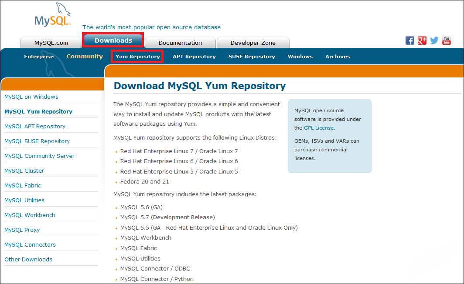Open SUSE Repository in the navigation bar
This screenshot has height=284, width=464.
(252, 57)
